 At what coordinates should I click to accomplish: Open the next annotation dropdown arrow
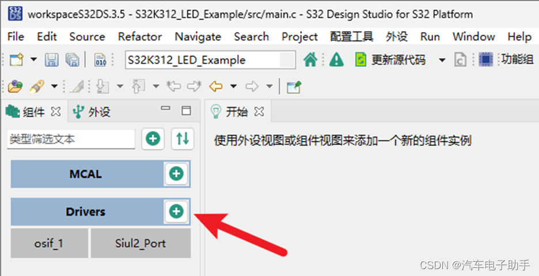coord(120,86)
